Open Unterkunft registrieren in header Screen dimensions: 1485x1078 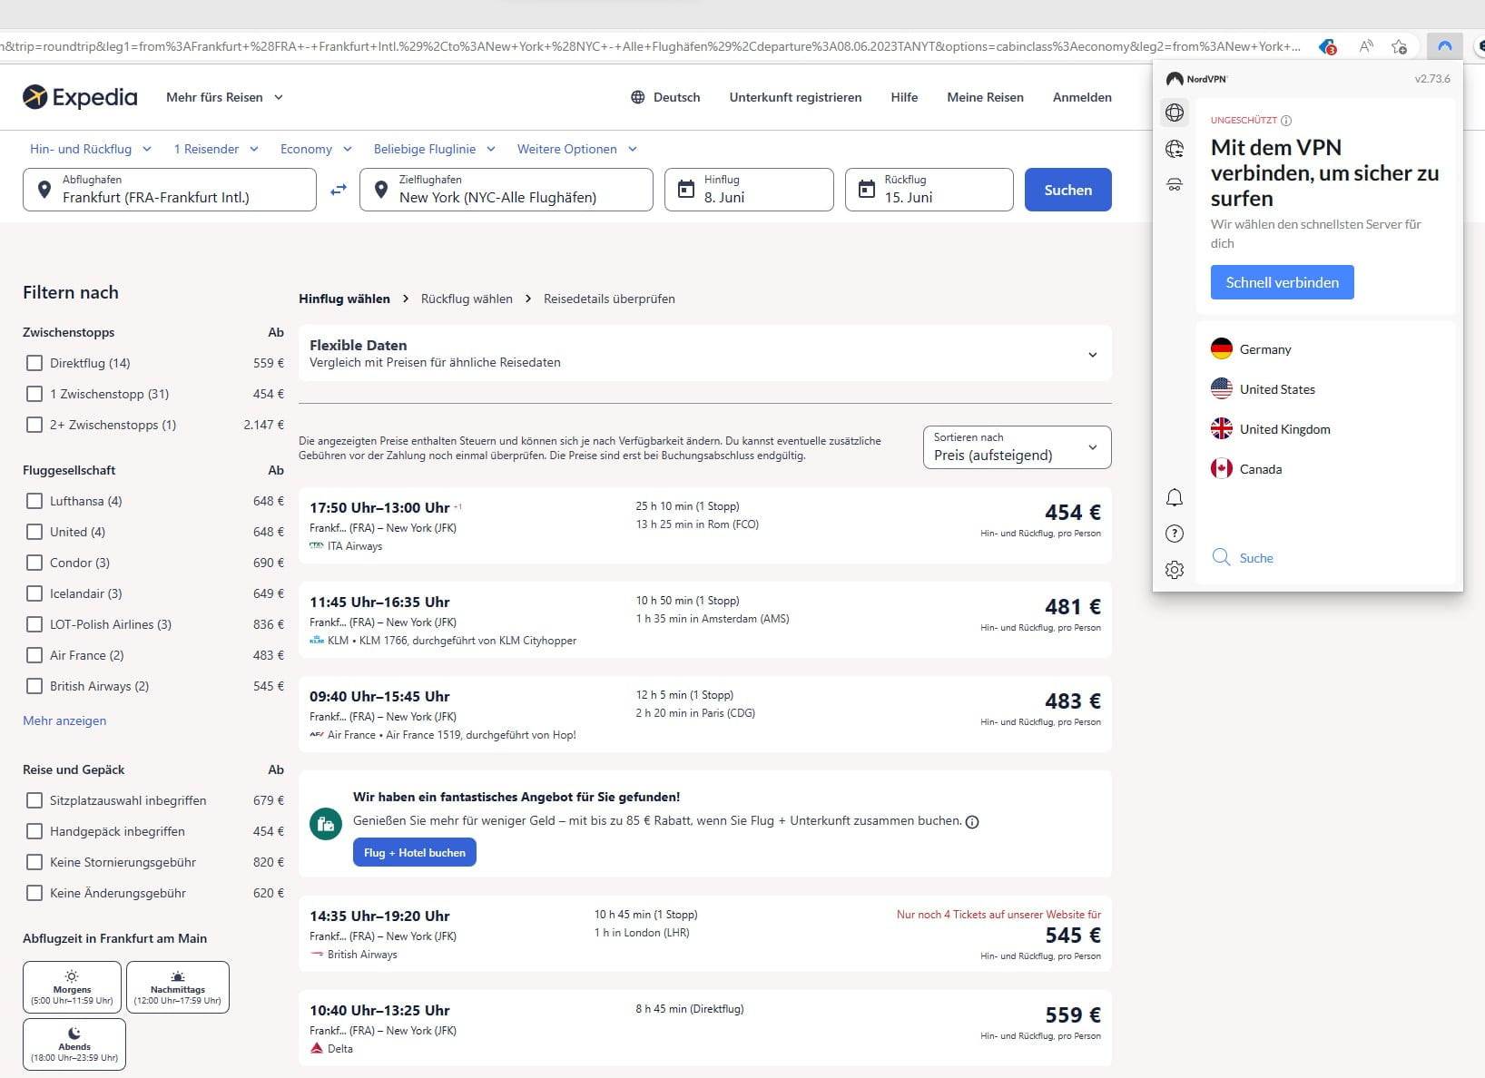click(x=795, y=97)
